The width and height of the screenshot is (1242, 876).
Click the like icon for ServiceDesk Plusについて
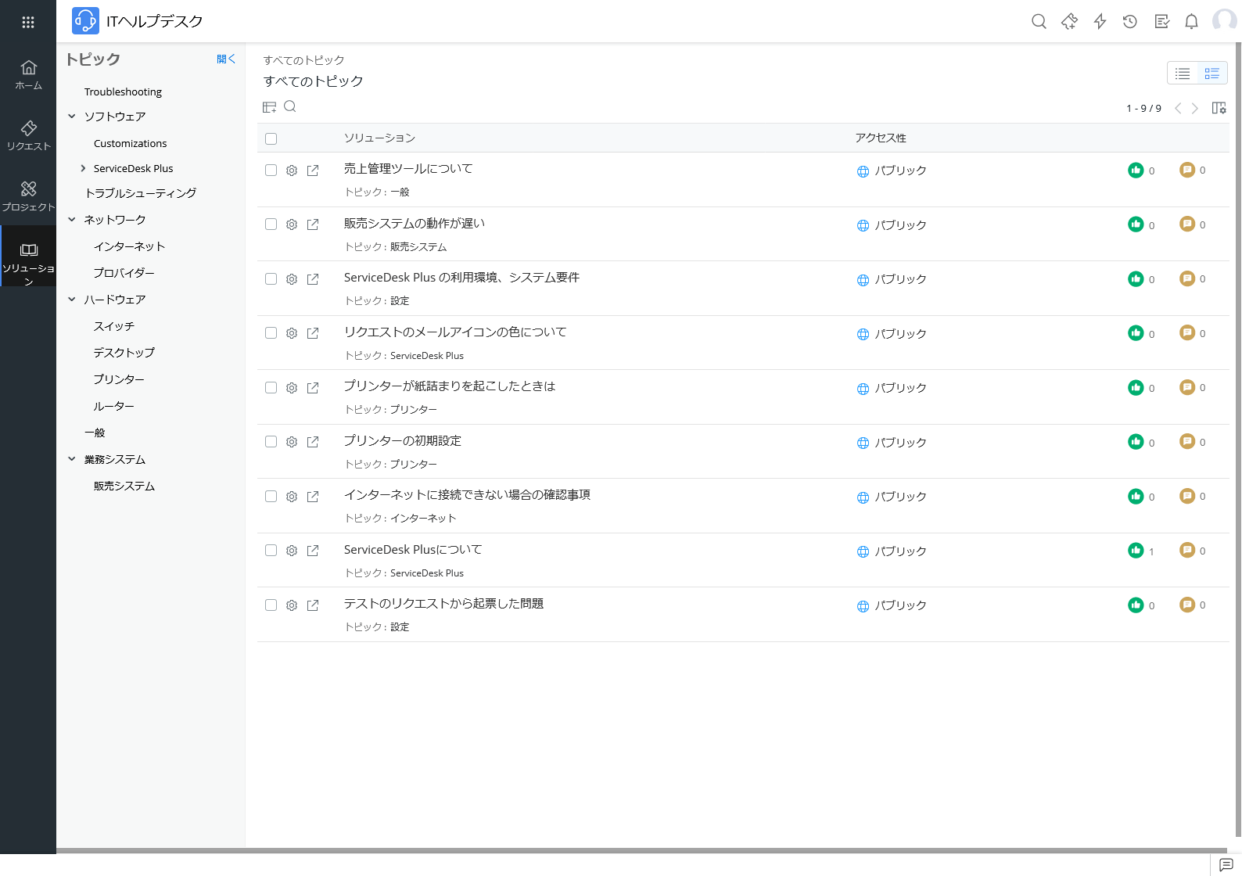(x=1136, y=551)
